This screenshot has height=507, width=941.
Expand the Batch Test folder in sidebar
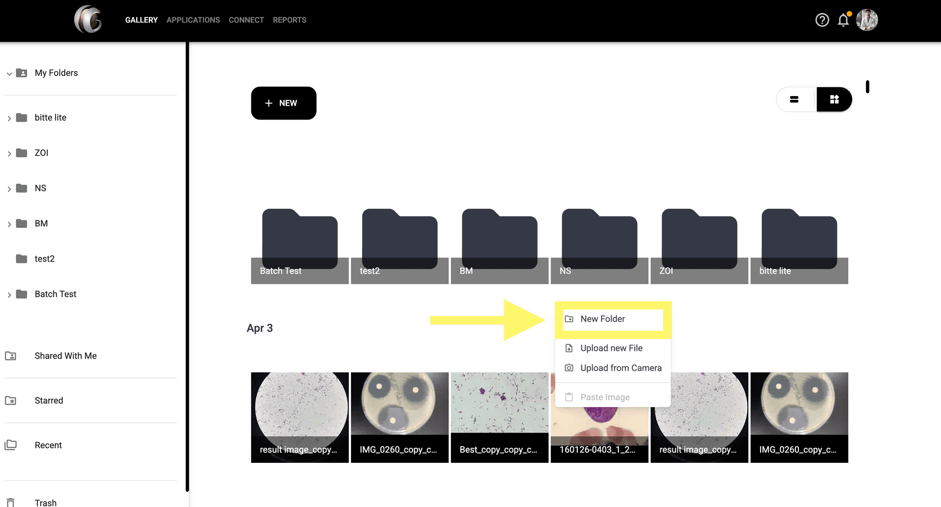[9, 294]
